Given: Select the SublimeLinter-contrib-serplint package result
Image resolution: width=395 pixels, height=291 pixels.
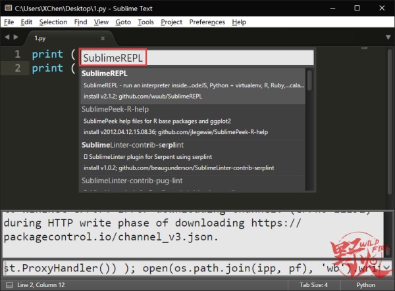Looking at the screenshot, I should pyautogui.click(x=193, y=157).
